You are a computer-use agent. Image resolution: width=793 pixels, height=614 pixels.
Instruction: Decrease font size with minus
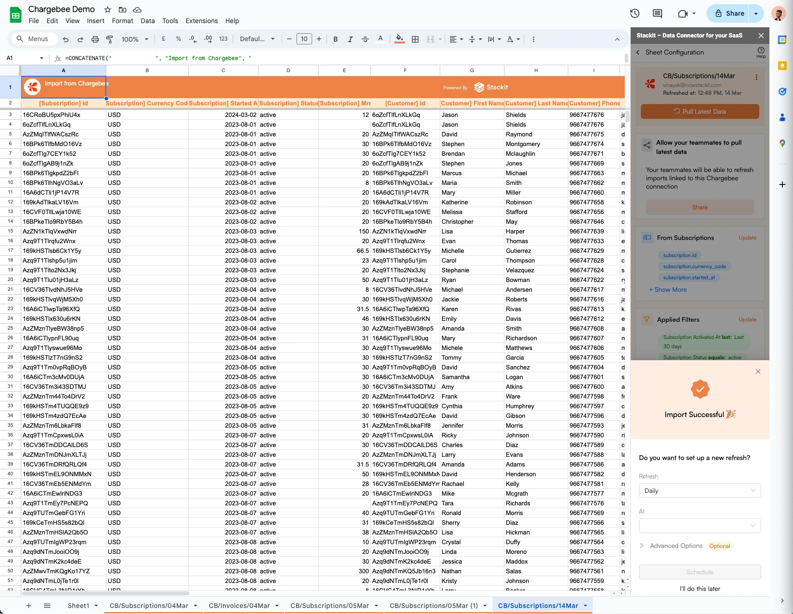[289, 39]
